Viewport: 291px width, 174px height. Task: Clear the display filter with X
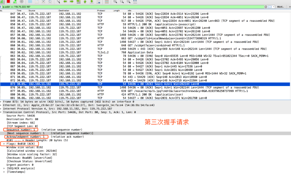[x=266, y=7]
